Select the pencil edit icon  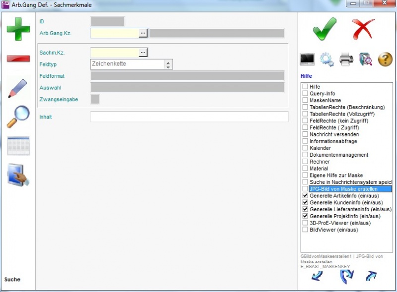pyautogui.click(x=18, y=88)
